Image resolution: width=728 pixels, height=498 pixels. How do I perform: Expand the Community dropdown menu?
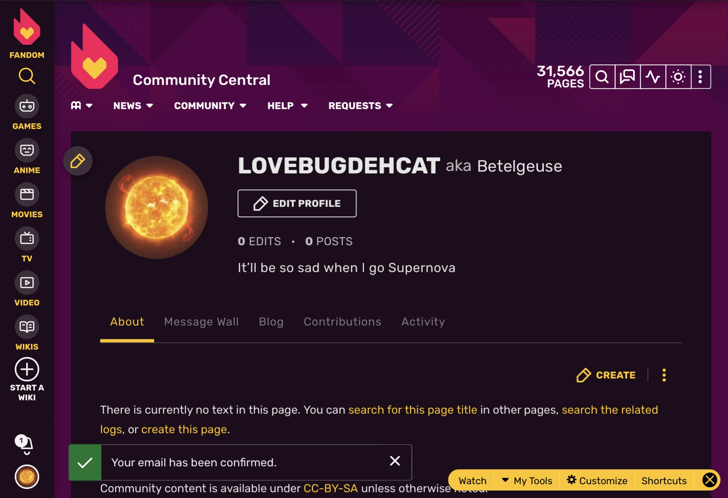click(210, 106)
